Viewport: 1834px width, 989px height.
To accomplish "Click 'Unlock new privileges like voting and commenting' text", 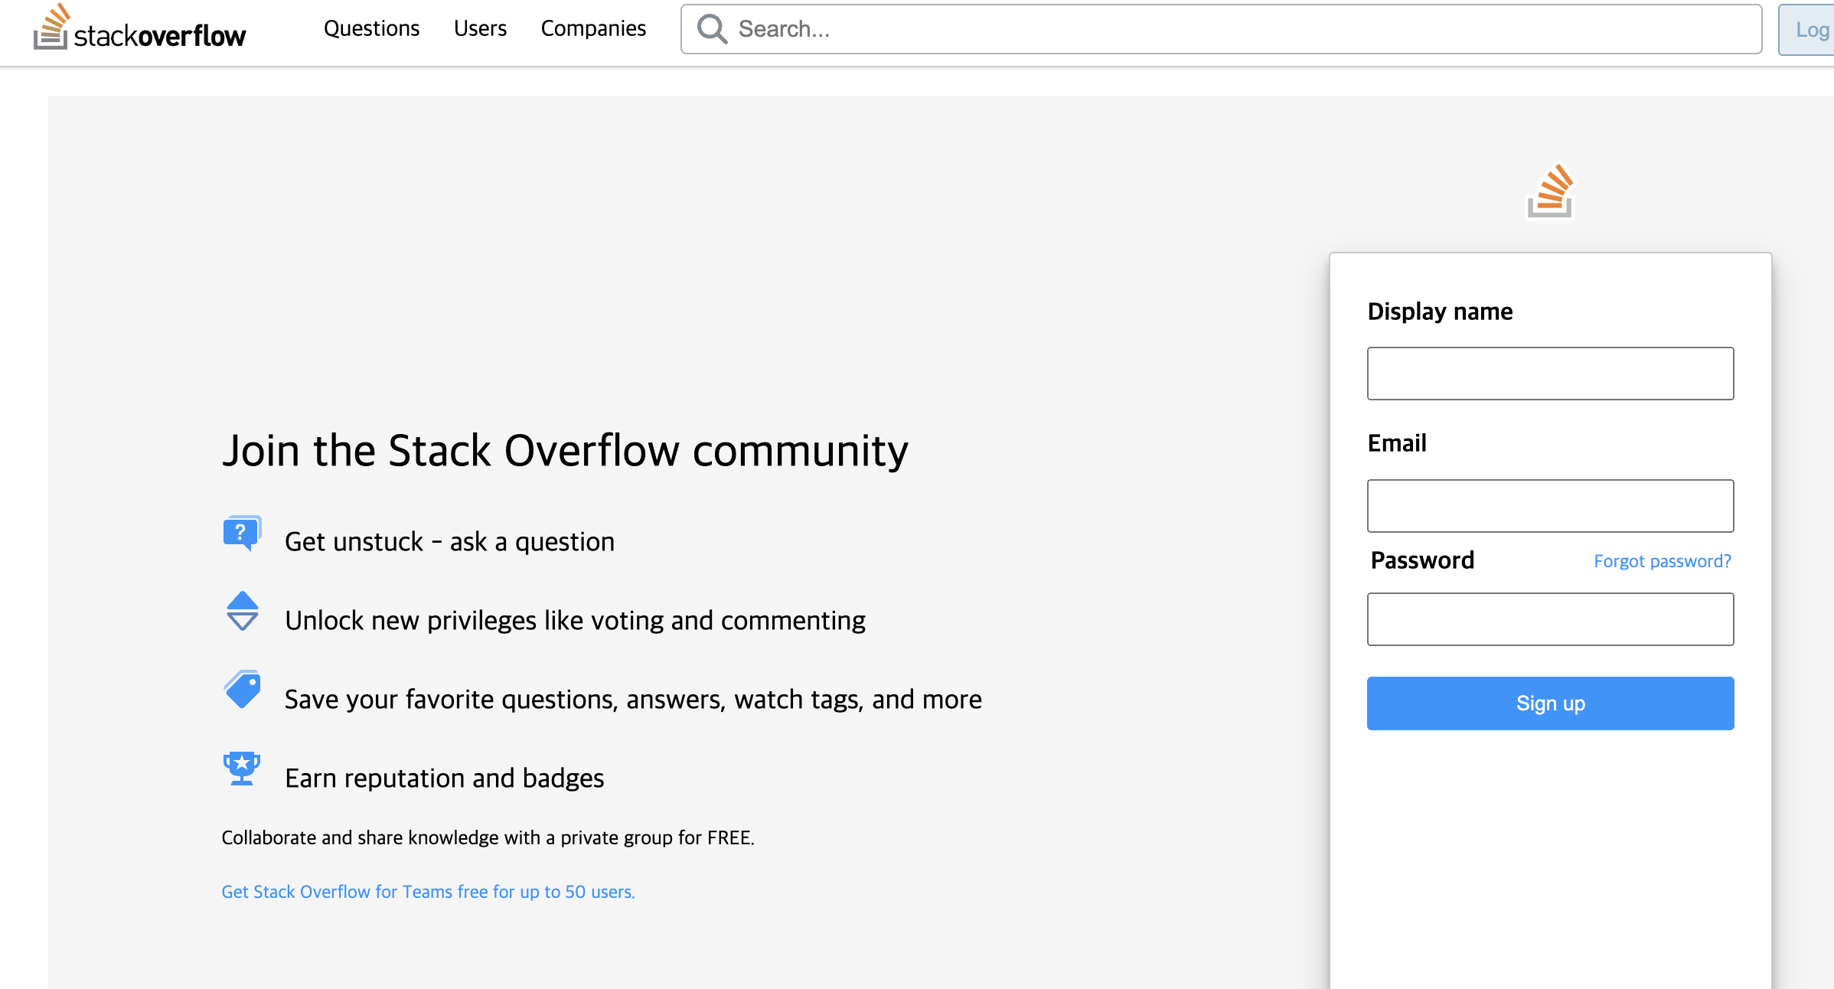I will pyautogui.click(x=575, y=621).
